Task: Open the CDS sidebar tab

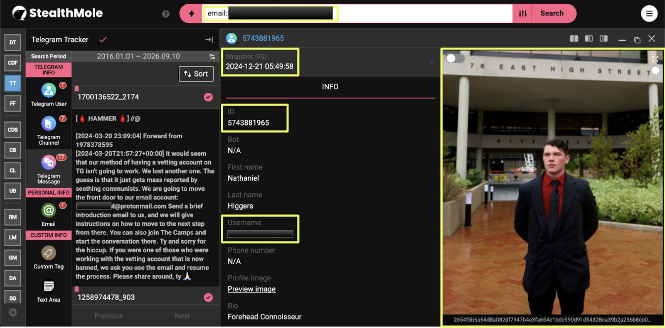Action: 13,130
